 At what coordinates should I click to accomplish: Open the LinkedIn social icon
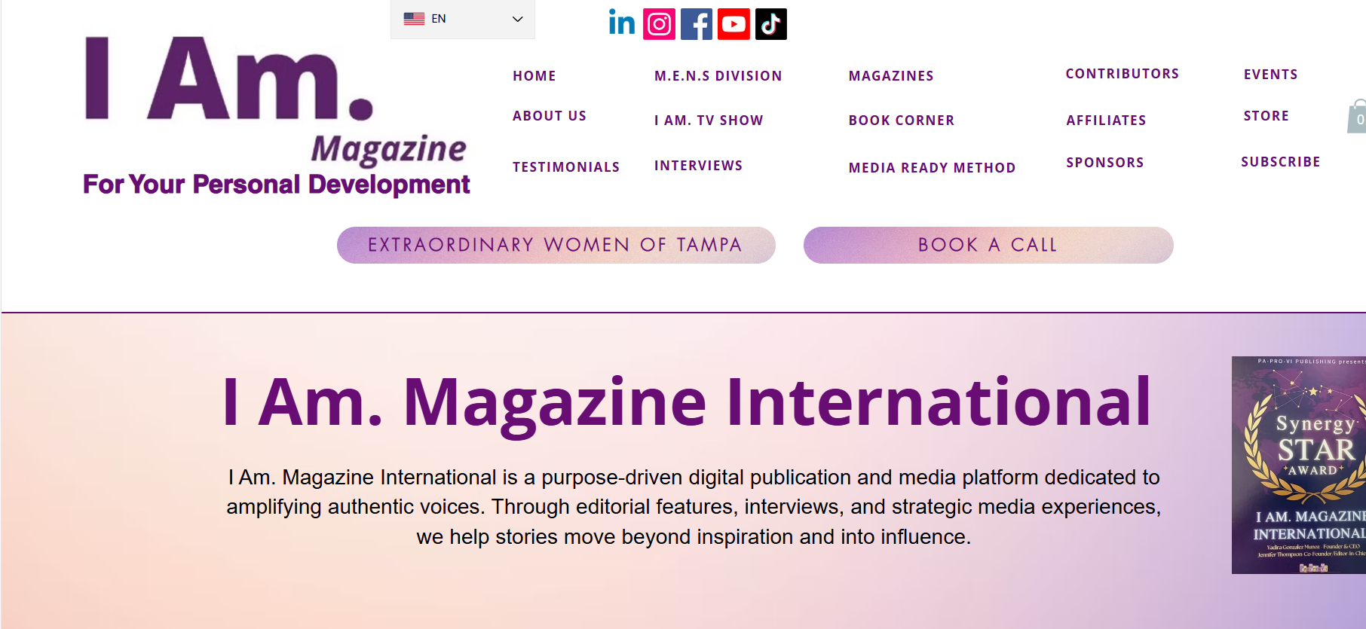tap(622, 23)
